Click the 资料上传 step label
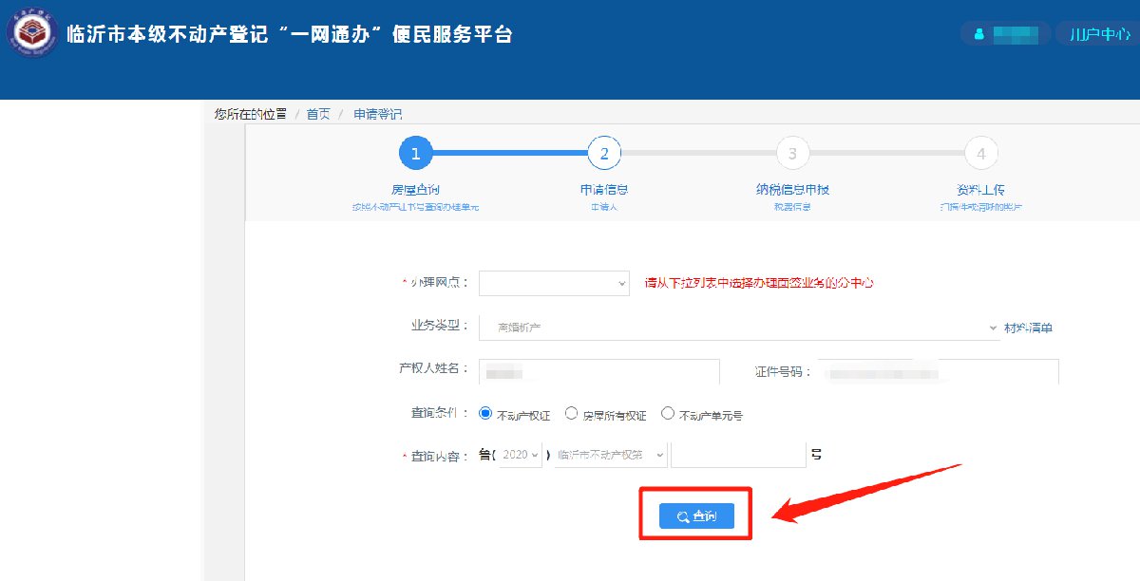This screenshot has height=581, width=1140. tap(980, 189)
